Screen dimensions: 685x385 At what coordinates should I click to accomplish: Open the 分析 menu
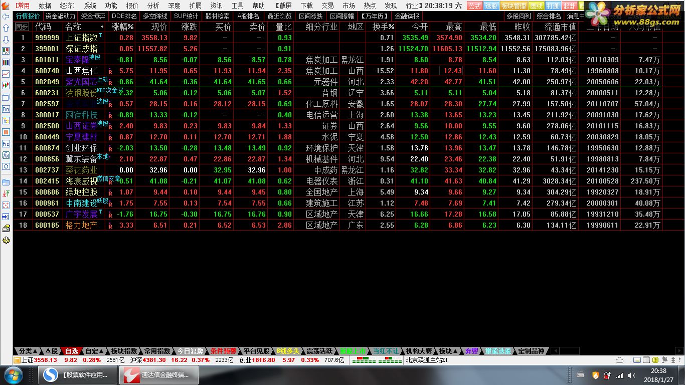tap(153, 6)
